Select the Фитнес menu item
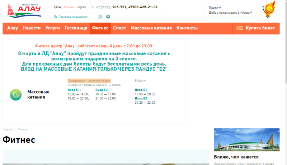287x165 pixels. tap(100, 28)
